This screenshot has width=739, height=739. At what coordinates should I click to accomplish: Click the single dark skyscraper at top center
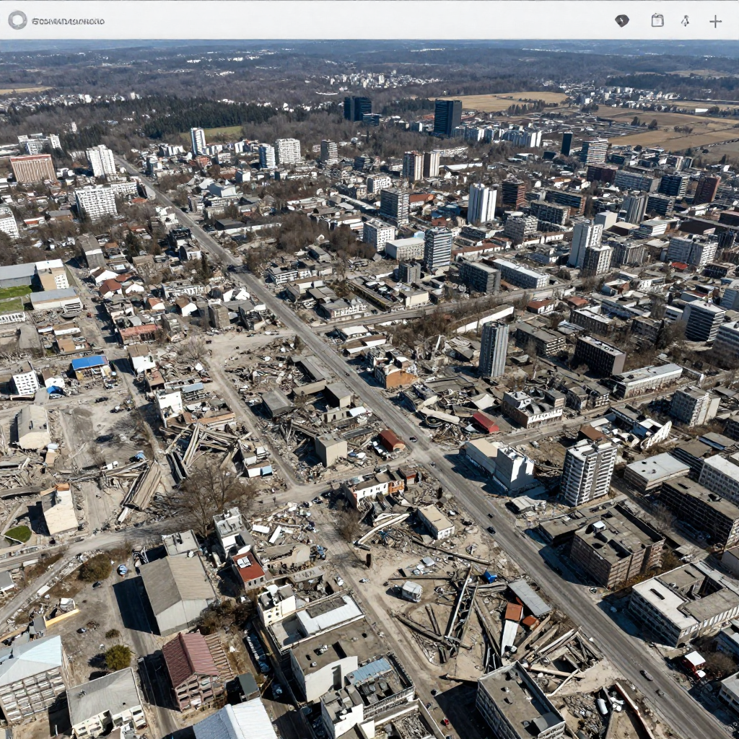447,116
